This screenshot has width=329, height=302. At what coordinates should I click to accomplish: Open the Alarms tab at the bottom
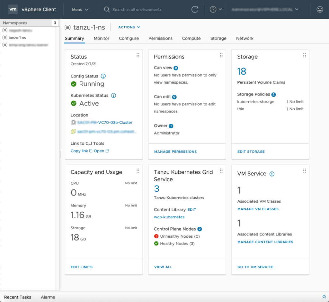[x=48, y=297]
